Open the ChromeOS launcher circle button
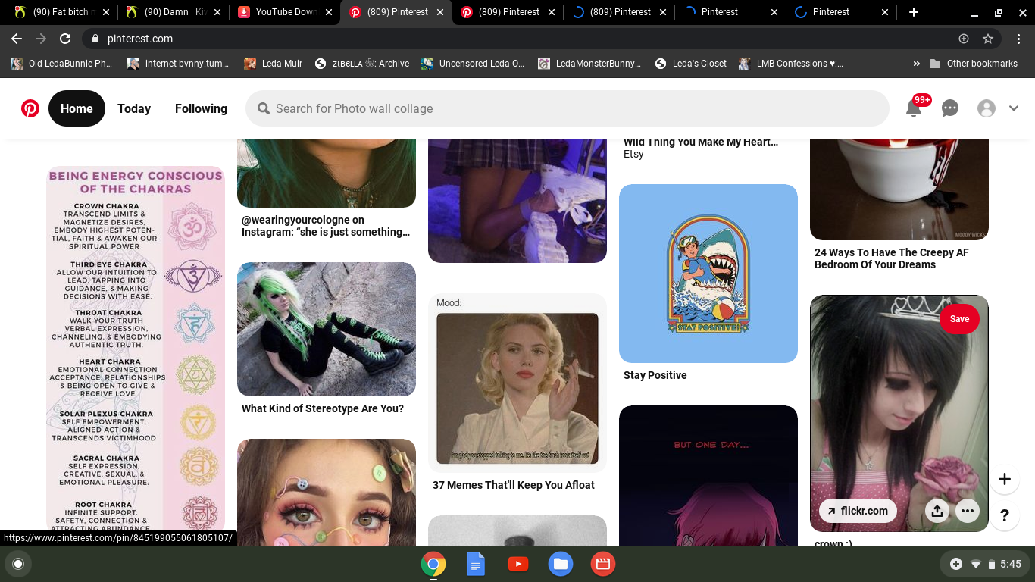The width and height of the screenshot is (1035, 582). coord(18,564)
